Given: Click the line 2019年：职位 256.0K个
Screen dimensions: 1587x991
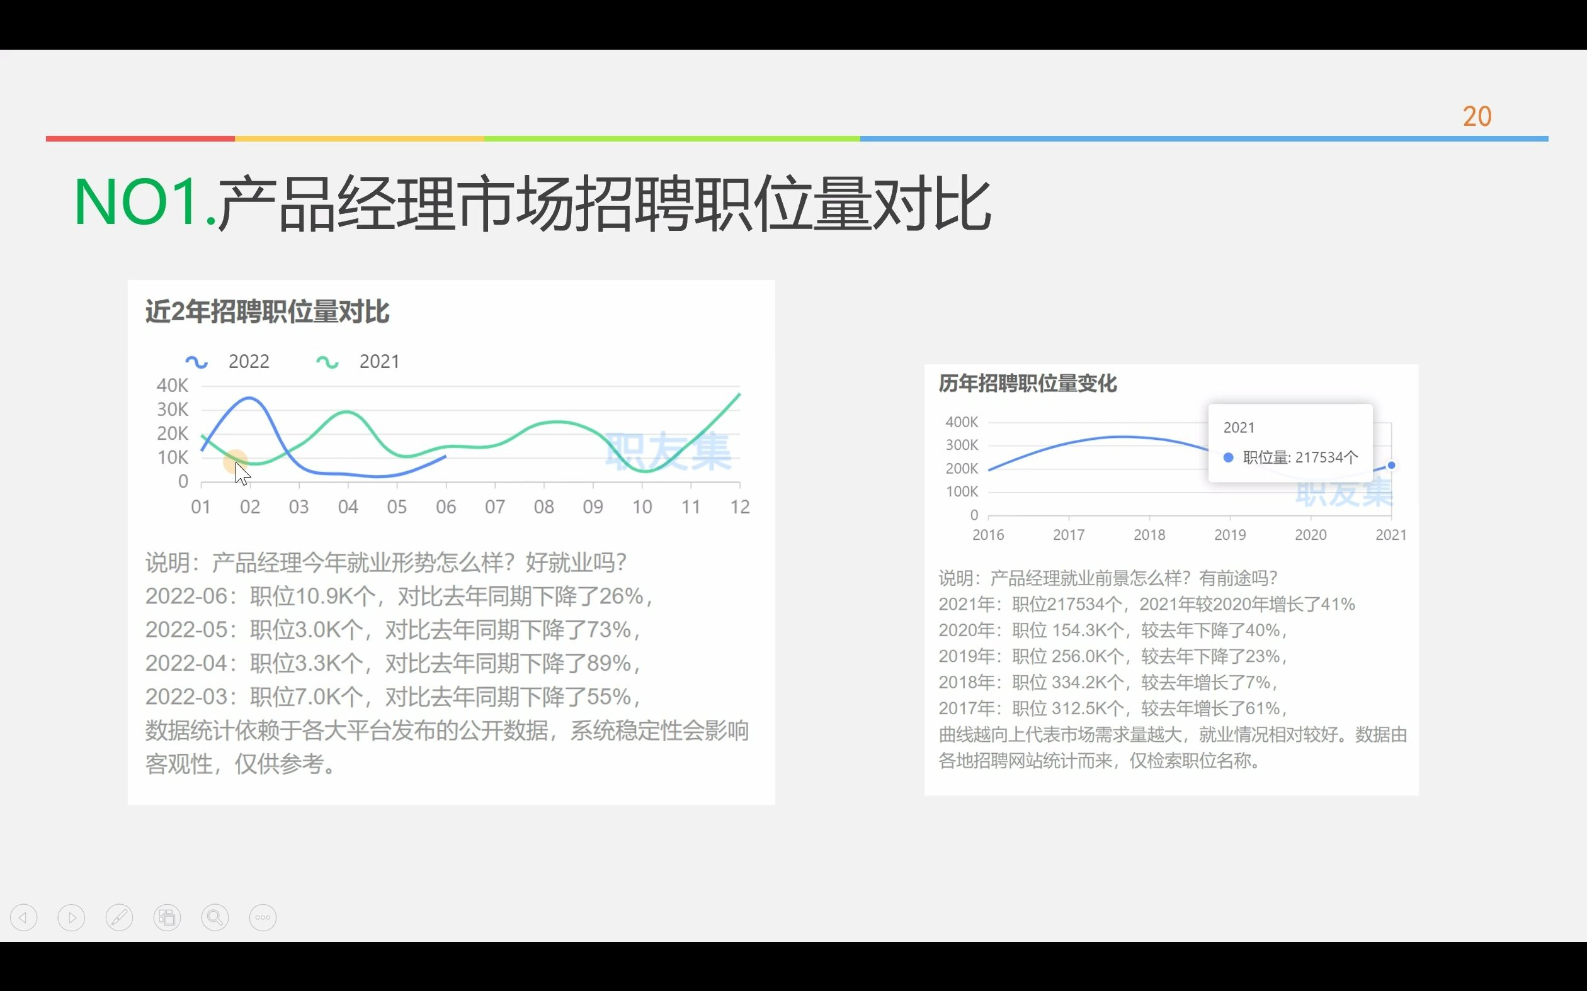Looking at the screenshot, I should (1114, 656).
